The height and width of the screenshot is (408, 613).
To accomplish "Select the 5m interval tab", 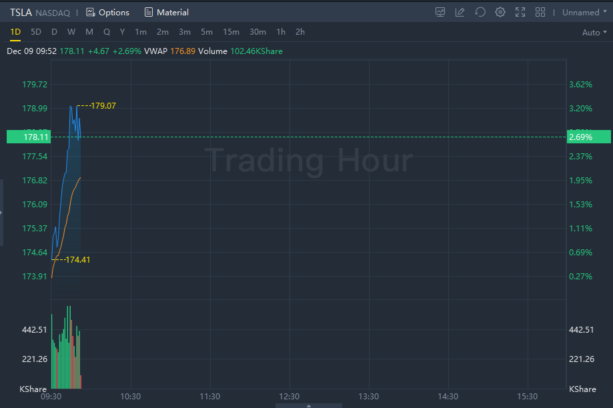I will (x=206, y=32).
